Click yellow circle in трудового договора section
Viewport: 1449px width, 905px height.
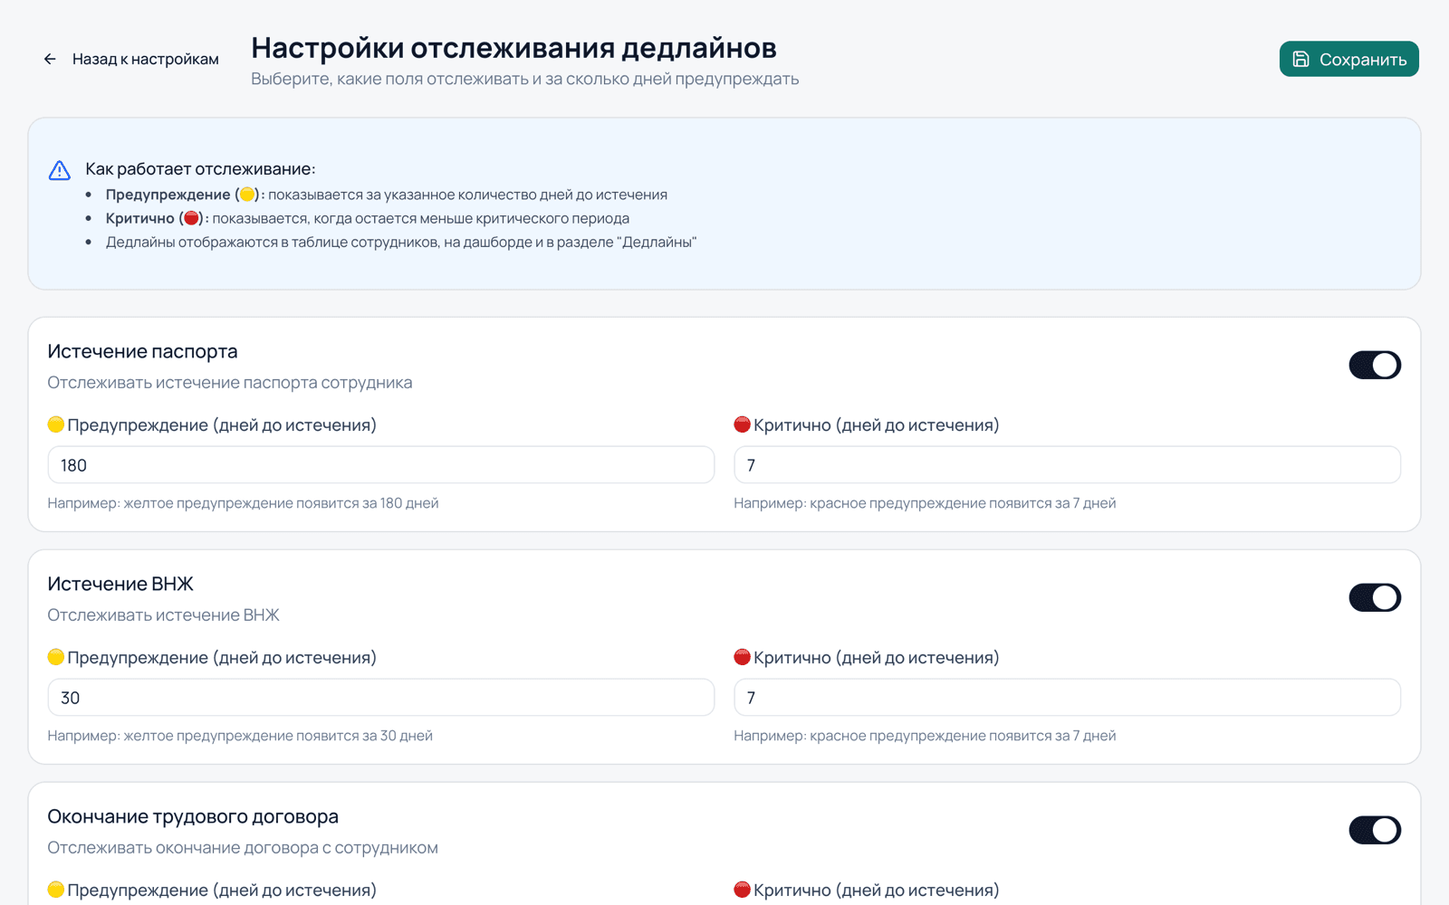[56, 890]
